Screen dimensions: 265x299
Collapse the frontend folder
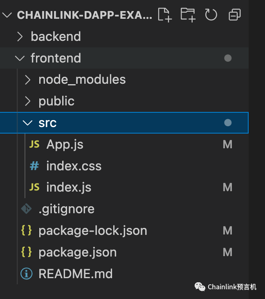(20, 58)
